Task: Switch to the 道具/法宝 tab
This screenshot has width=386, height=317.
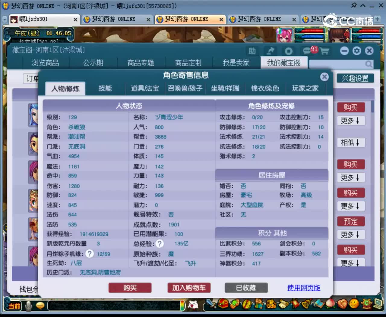Action: click(145, 88)
